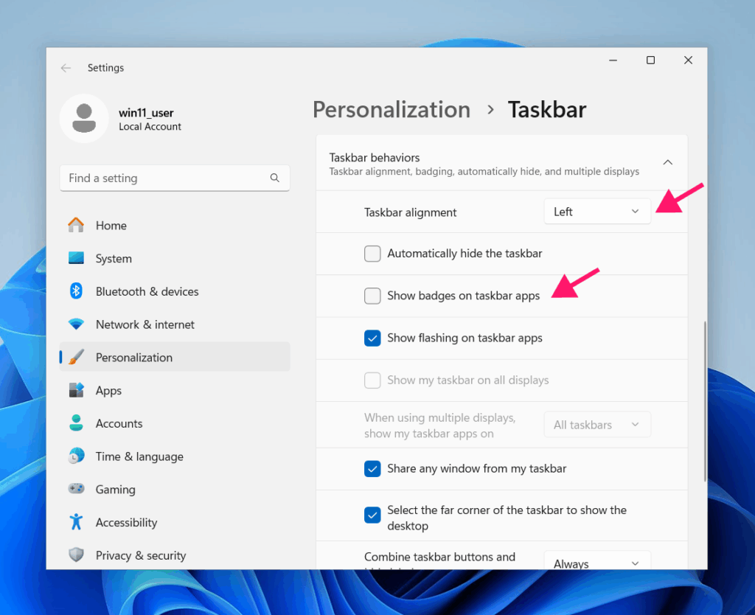Viewport: 755px width, 615px height.
Task: Click the Time & language globe icon
Action: pyautogui.click(x=76, y=456)
